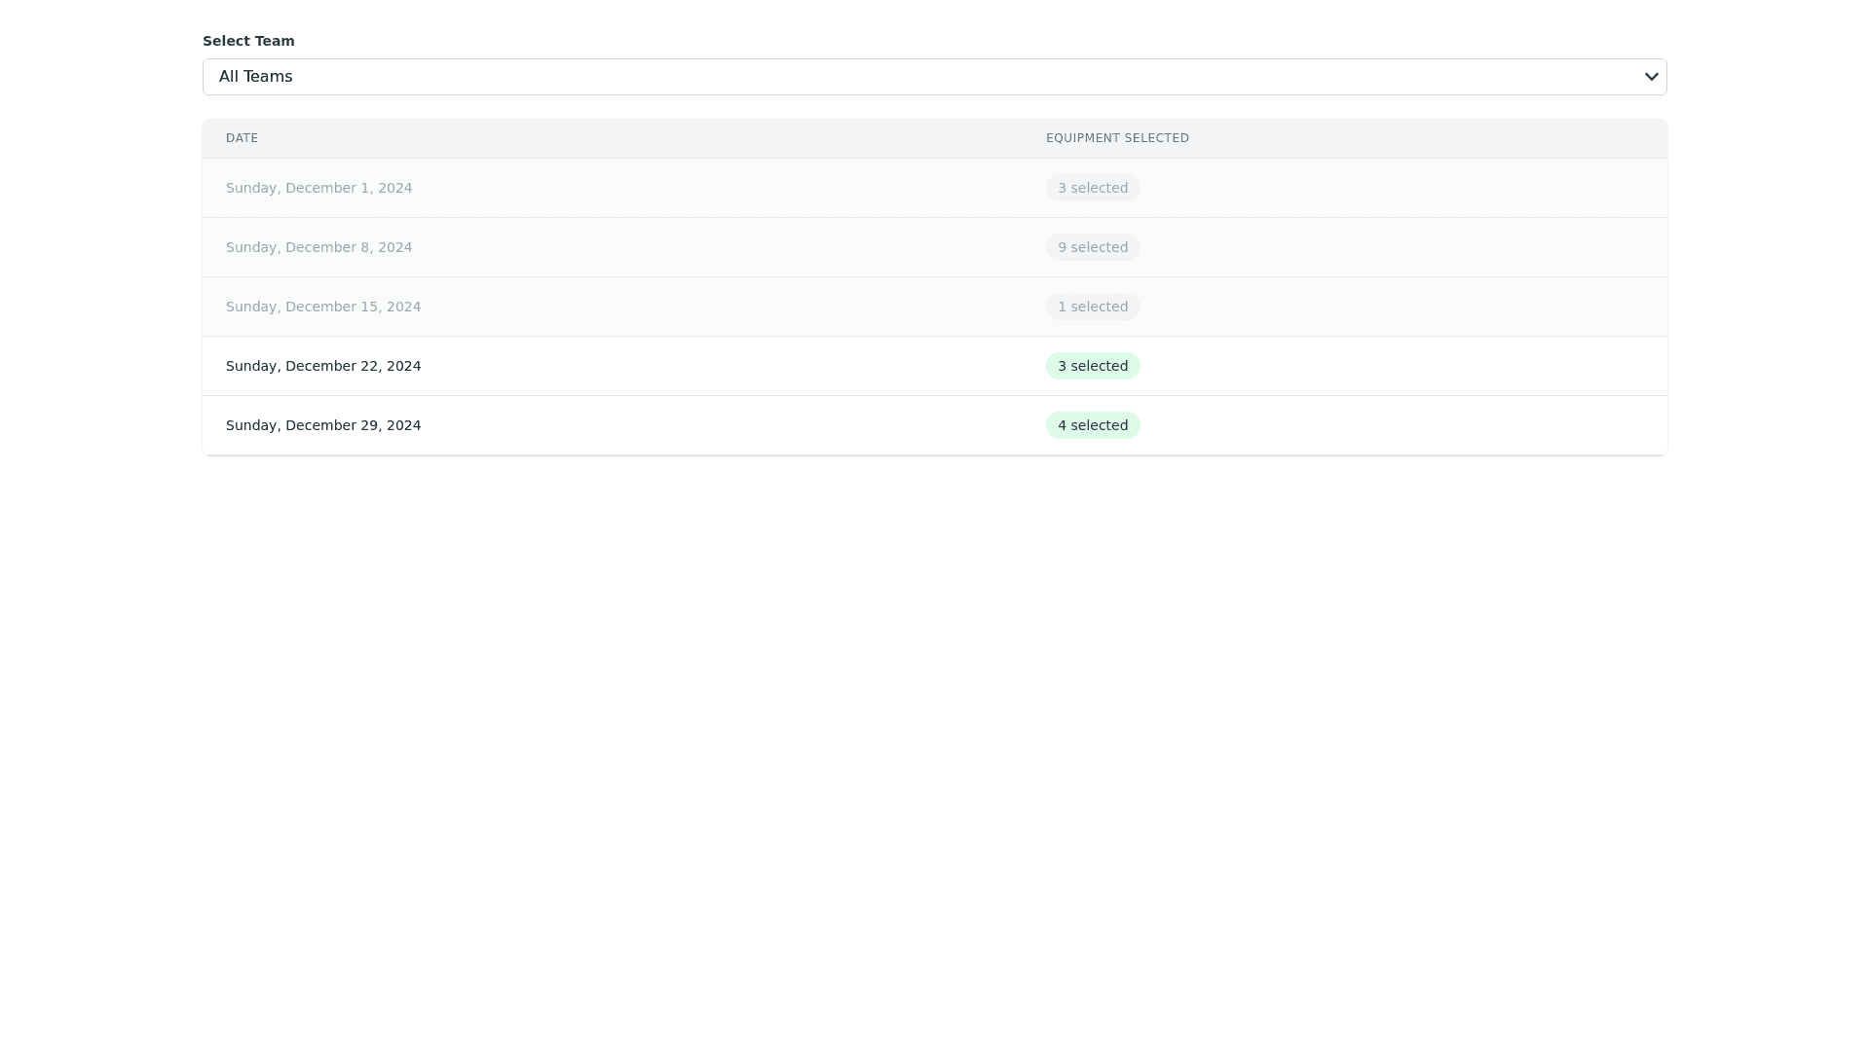The width and height of the screenshot is (1870, 1051).
Task: Click the green '3 selected' December 22 badge
Action: point(1093,366)
